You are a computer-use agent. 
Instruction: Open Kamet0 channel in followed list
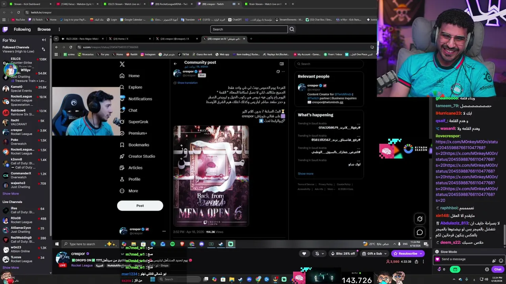click(26, 88)
